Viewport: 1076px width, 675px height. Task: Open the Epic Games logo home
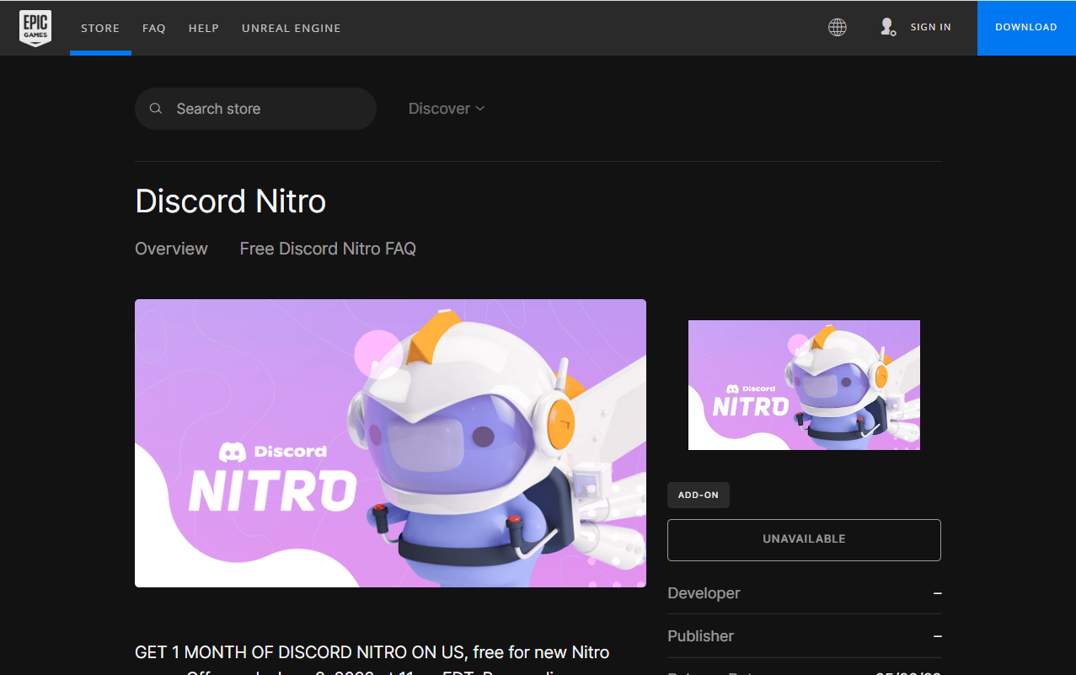pyautogui.click(x=35, y=28)
